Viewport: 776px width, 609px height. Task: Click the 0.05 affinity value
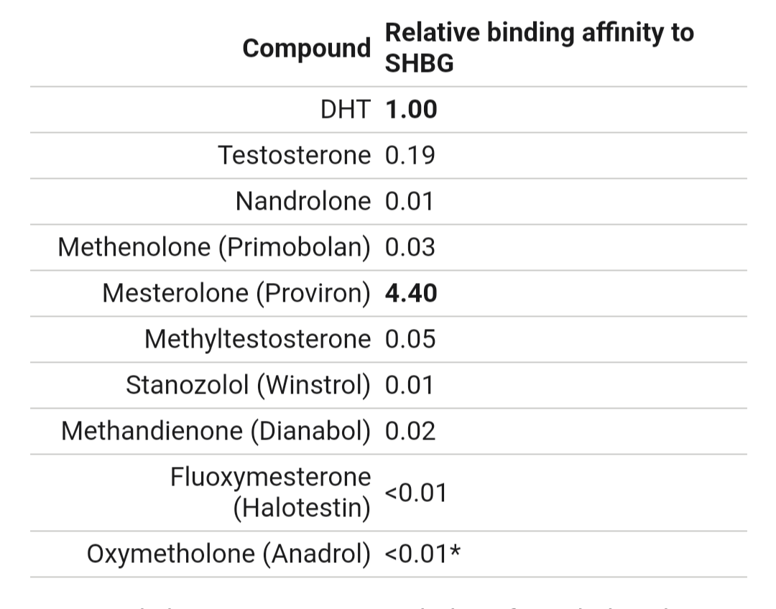(x=410, y=339)
